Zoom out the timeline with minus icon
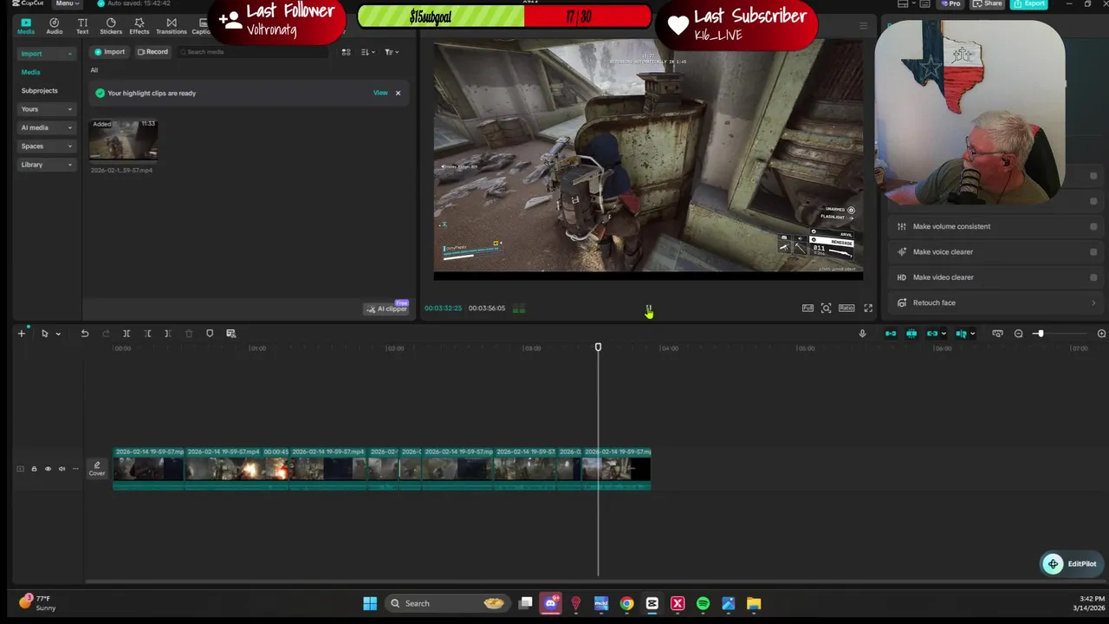The height and width of the screenshot is (624, 1109). point(1018,334)
